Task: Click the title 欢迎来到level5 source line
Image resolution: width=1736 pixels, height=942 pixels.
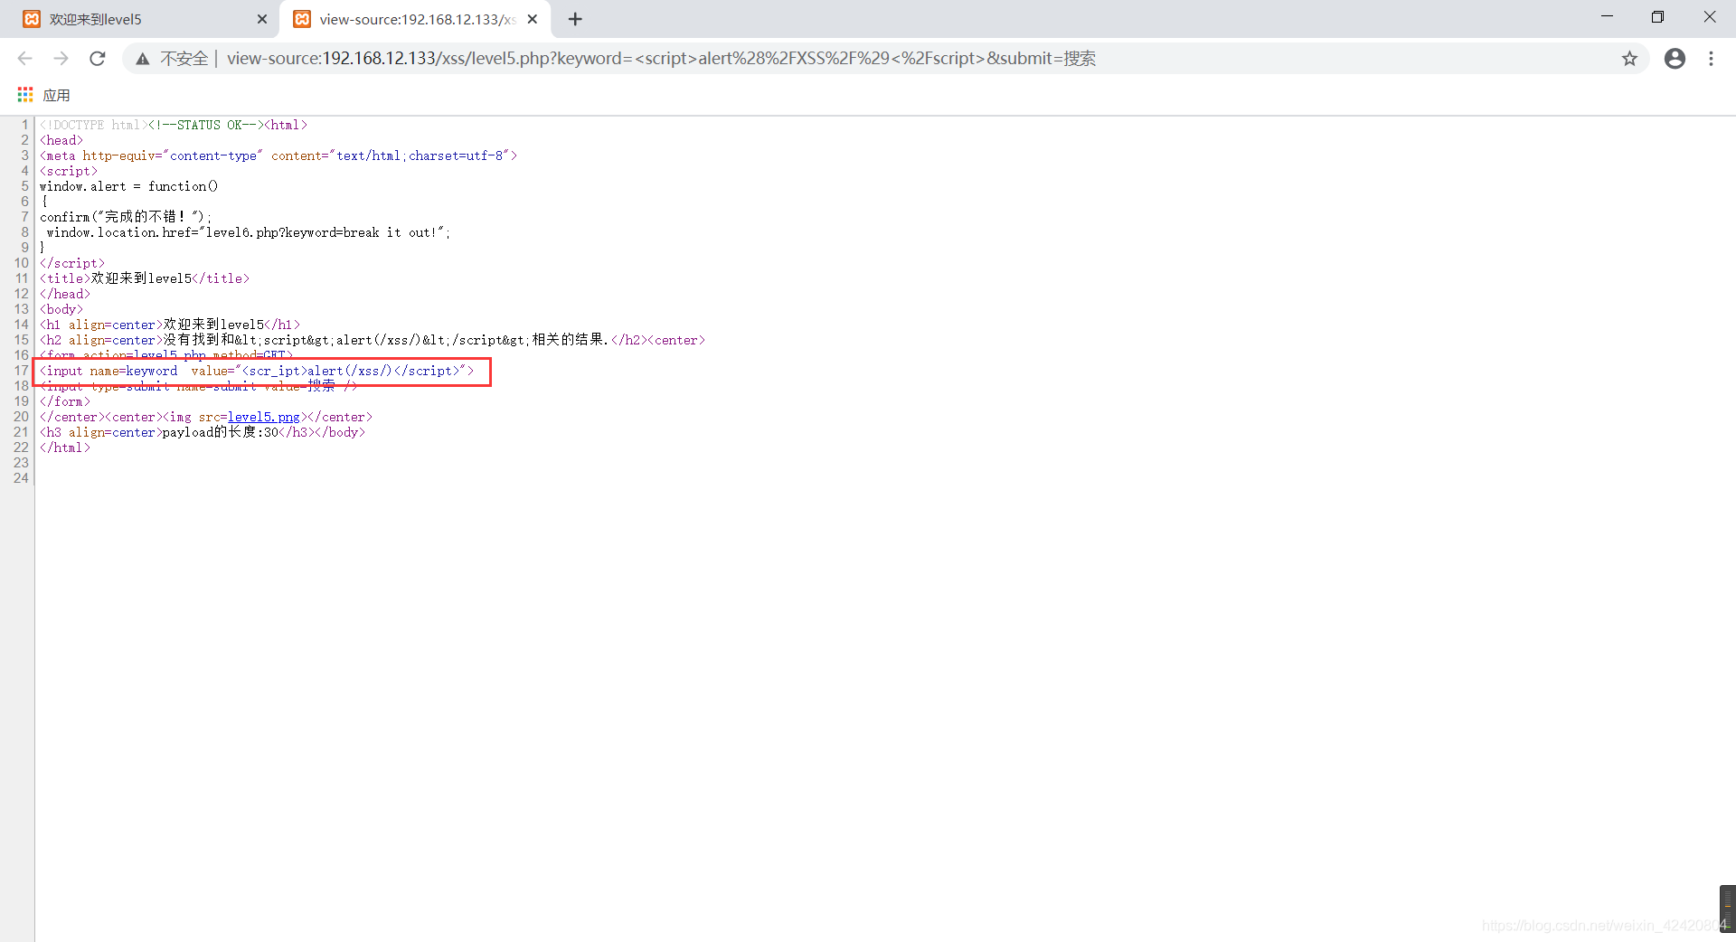Action: (x=145, y=278)
